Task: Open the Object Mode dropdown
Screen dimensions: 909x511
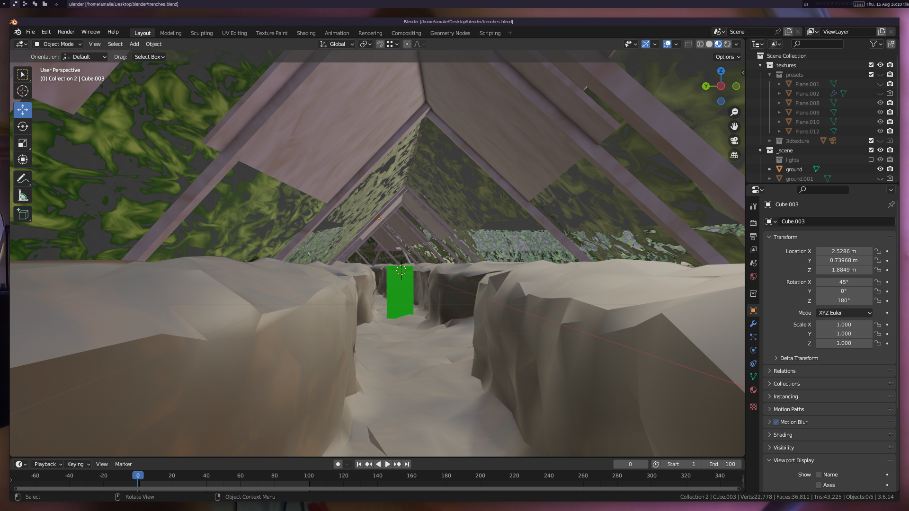Action: coord(58,44)
